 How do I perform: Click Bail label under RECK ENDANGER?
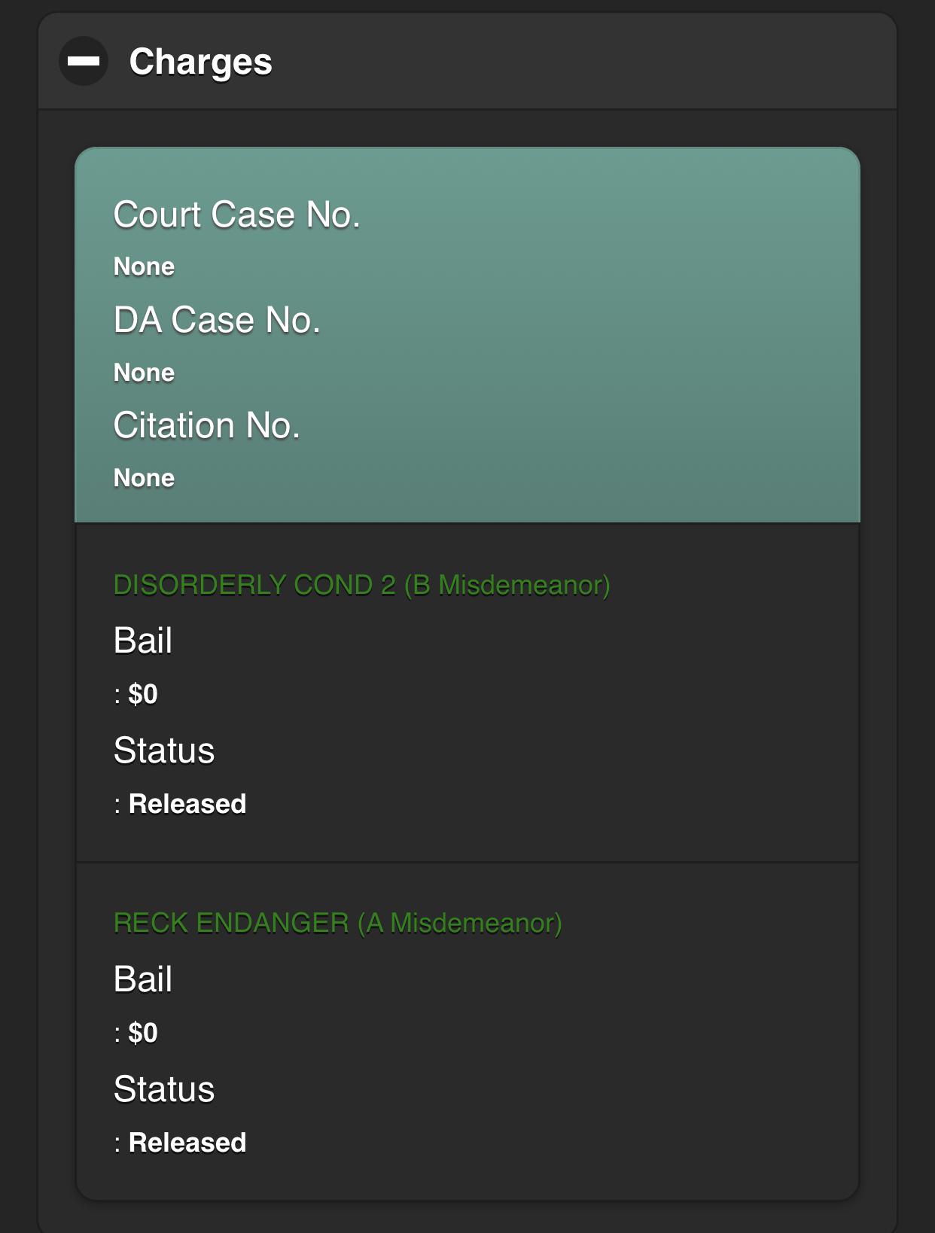click(x=143, y=979)
